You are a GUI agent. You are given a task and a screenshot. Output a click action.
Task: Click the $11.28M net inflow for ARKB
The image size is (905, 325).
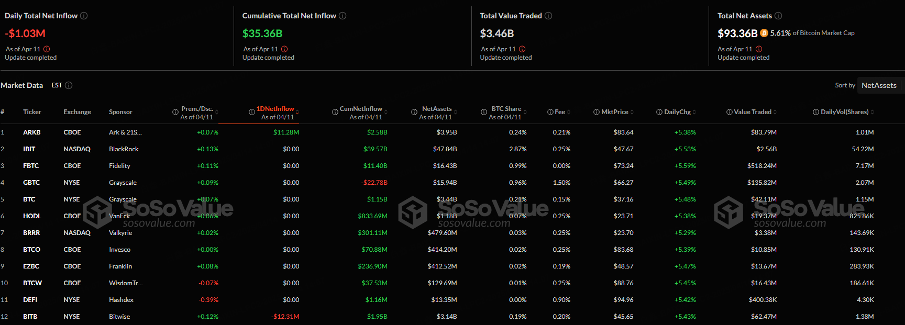[286, 132]
